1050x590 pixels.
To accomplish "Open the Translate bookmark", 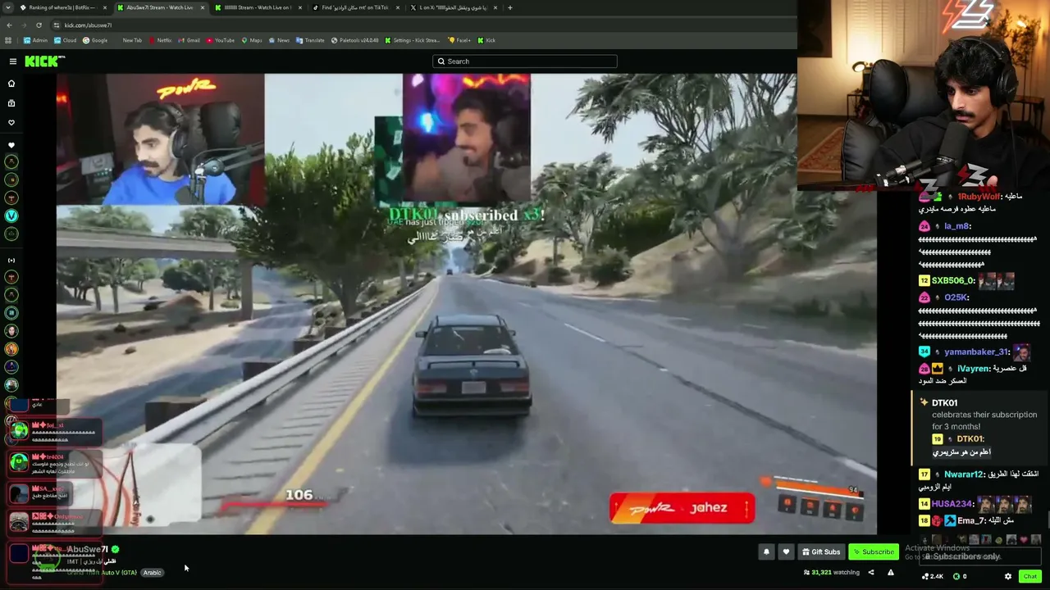I will coord(310,40).
